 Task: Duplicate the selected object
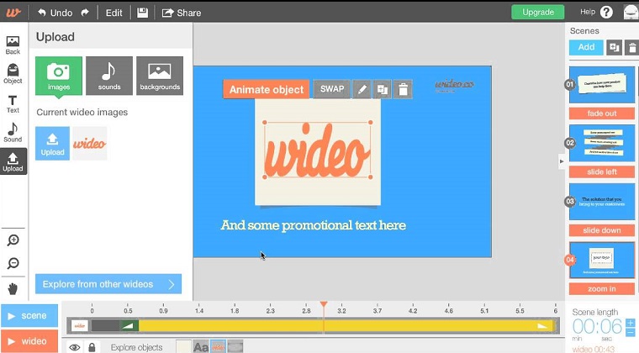pyautogui.click(x=383, y=89)
